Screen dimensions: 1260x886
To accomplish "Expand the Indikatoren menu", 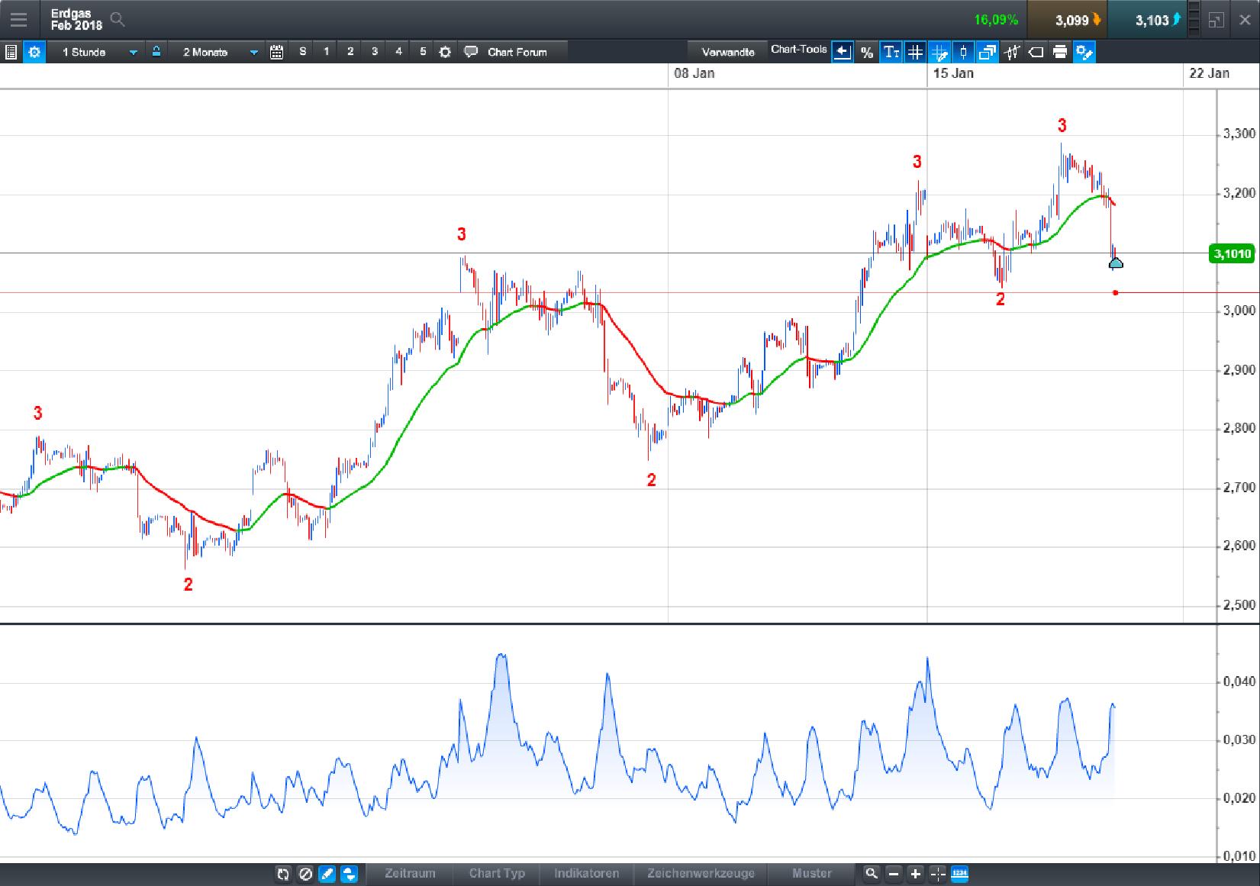I will point(586,874).
